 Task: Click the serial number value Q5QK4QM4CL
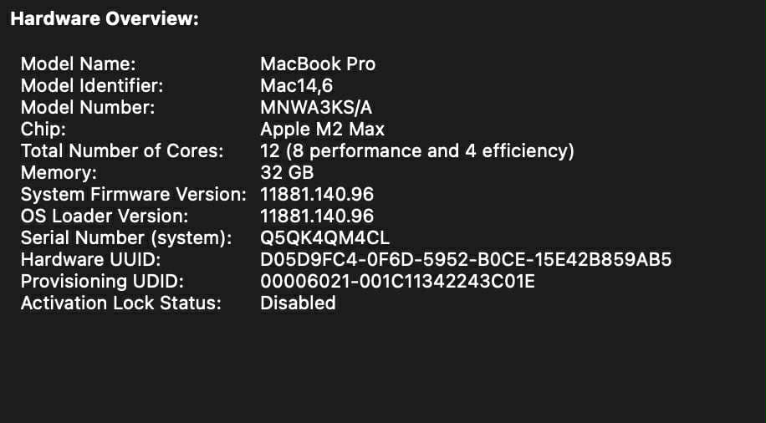(x=325, y=237)
